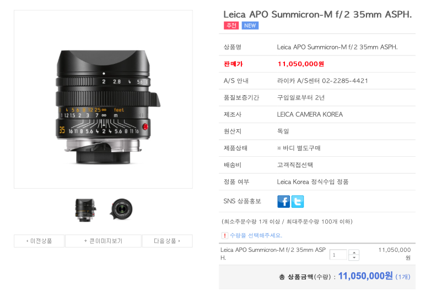Select the front-view lens thumbnail

click(121, 209)
